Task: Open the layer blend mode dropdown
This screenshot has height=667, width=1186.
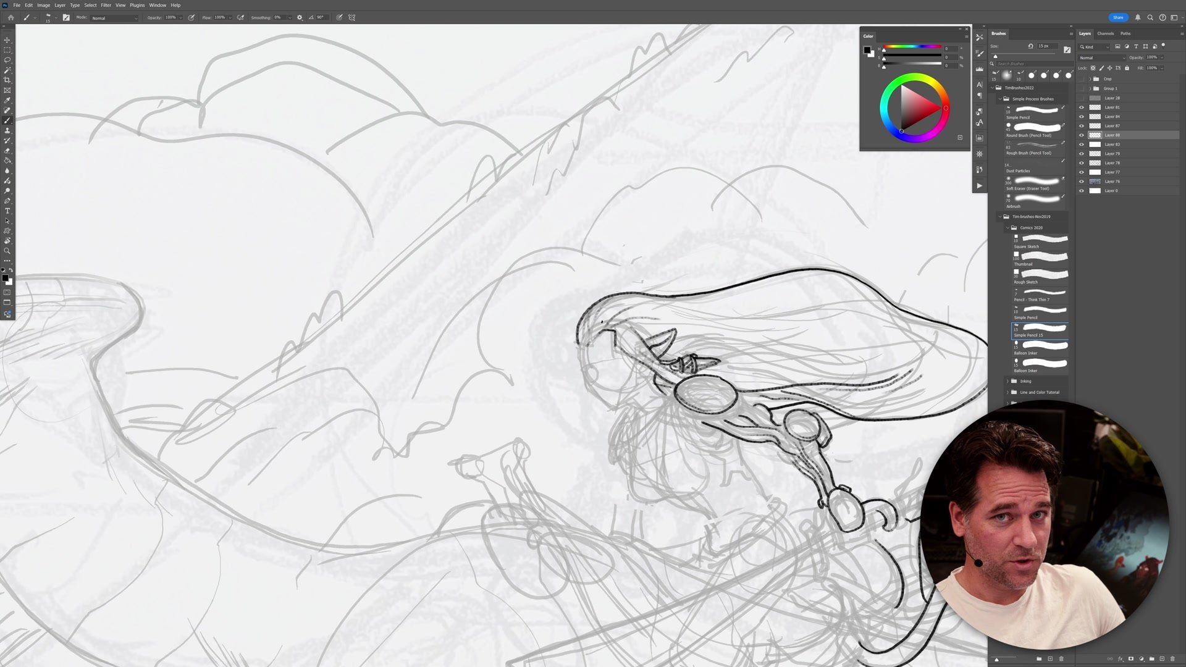Action: pos(1102,57)
